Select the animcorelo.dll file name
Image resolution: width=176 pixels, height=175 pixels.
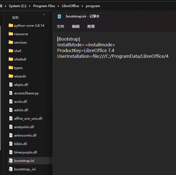click(x=25, y=135)
